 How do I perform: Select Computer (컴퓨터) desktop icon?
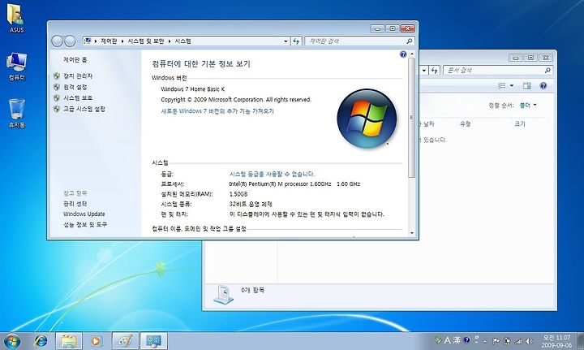click(16, 67)
